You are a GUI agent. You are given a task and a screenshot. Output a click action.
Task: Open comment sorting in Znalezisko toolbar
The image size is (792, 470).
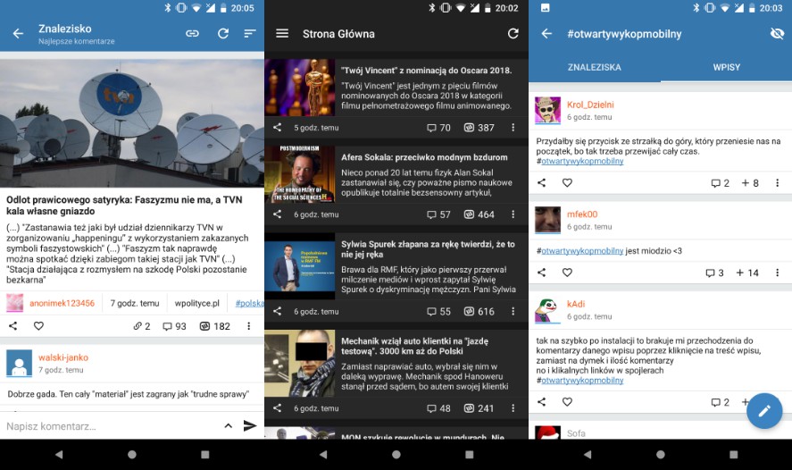pos(249,33)
